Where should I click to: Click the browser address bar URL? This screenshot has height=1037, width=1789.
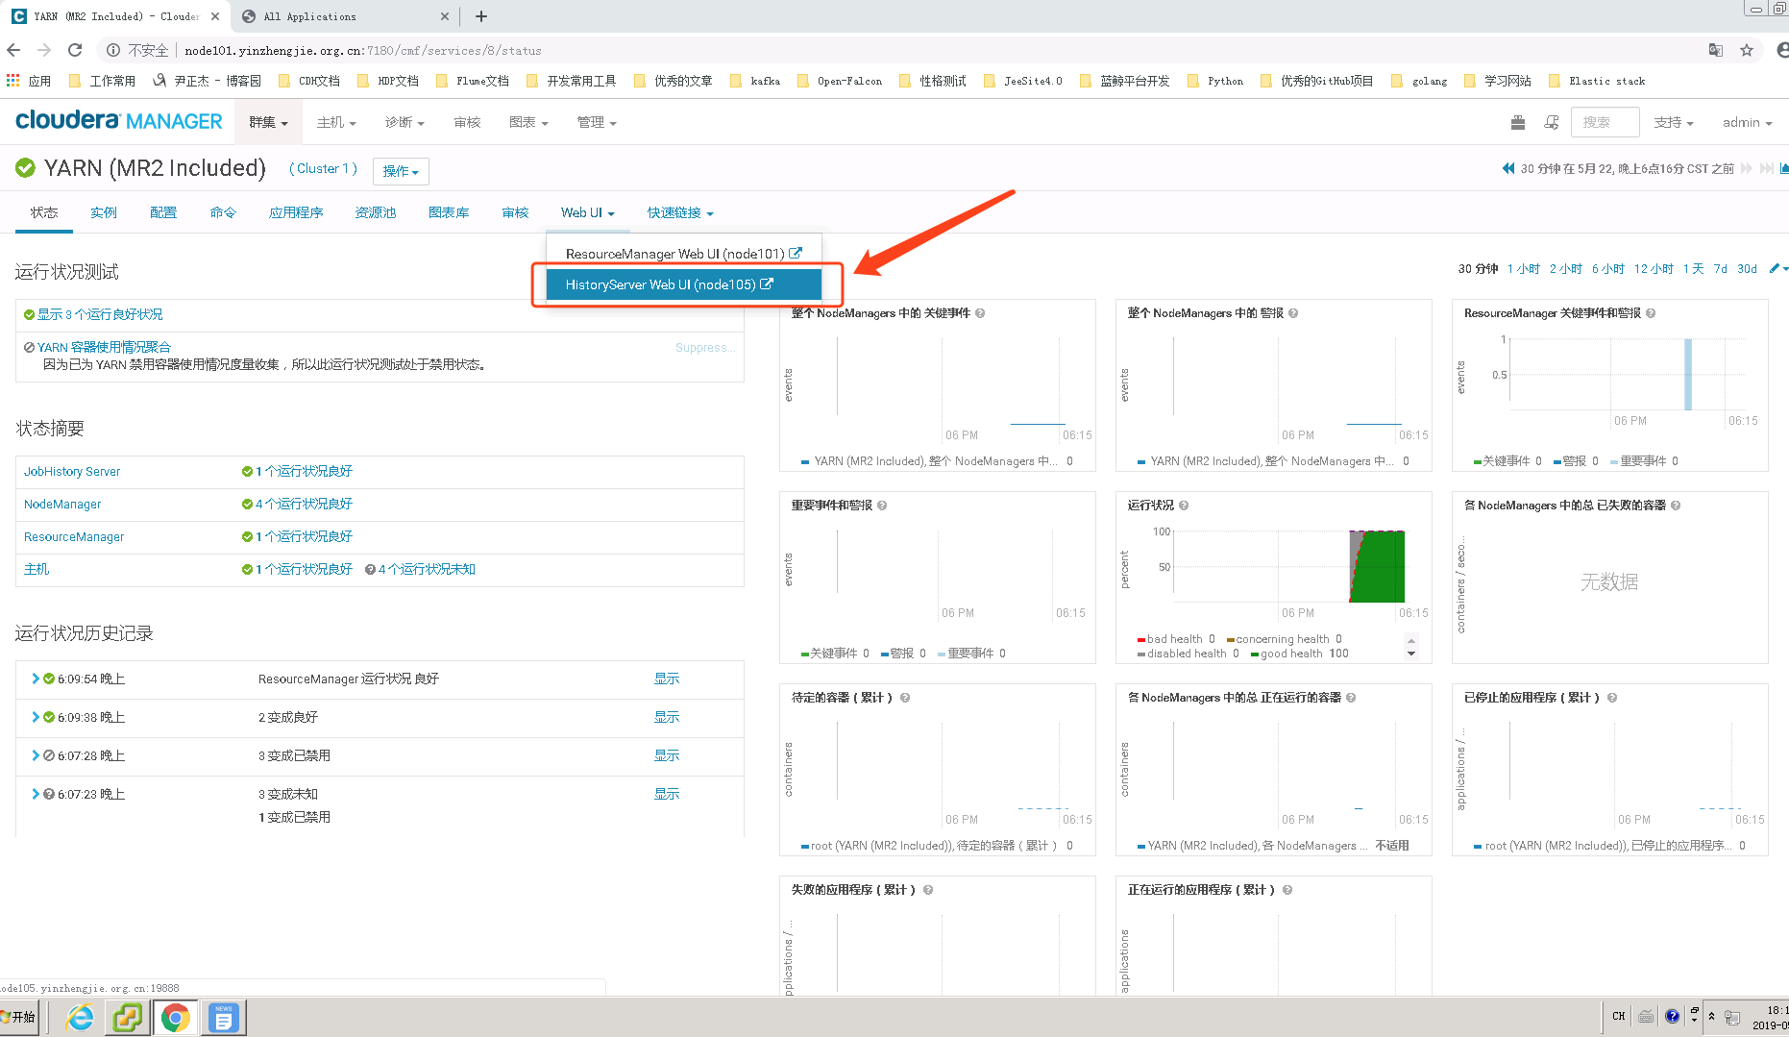point(363,50)
